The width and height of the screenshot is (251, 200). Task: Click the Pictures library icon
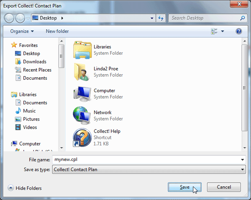coord(18,119)
